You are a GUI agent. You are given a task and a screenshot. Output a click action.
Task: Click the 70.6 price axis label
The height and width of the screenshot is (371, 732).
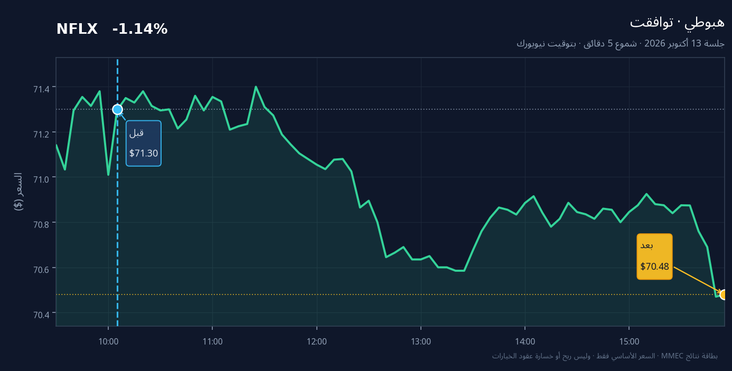41,270
